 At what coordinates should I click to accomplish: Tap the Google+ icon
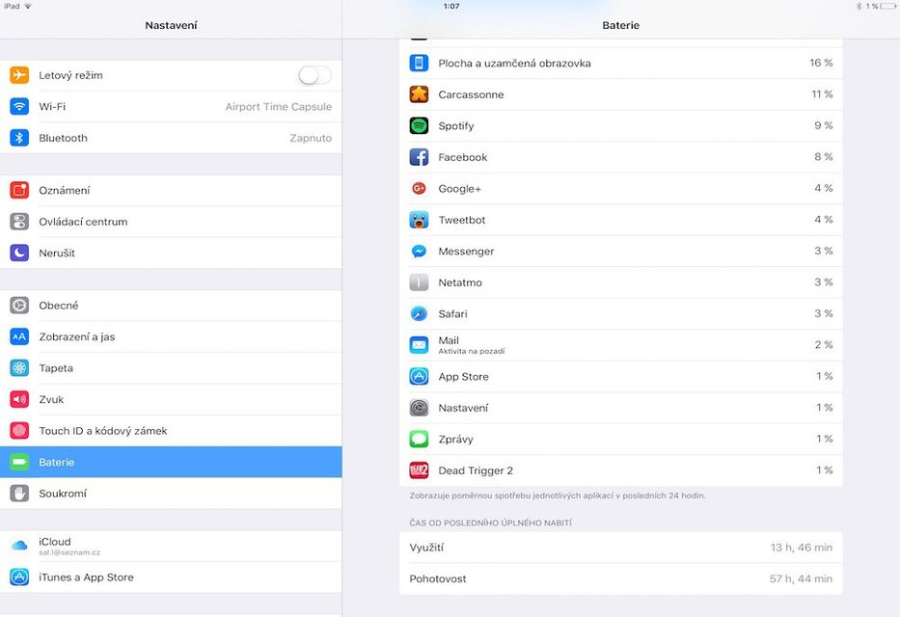click(418, 188)
